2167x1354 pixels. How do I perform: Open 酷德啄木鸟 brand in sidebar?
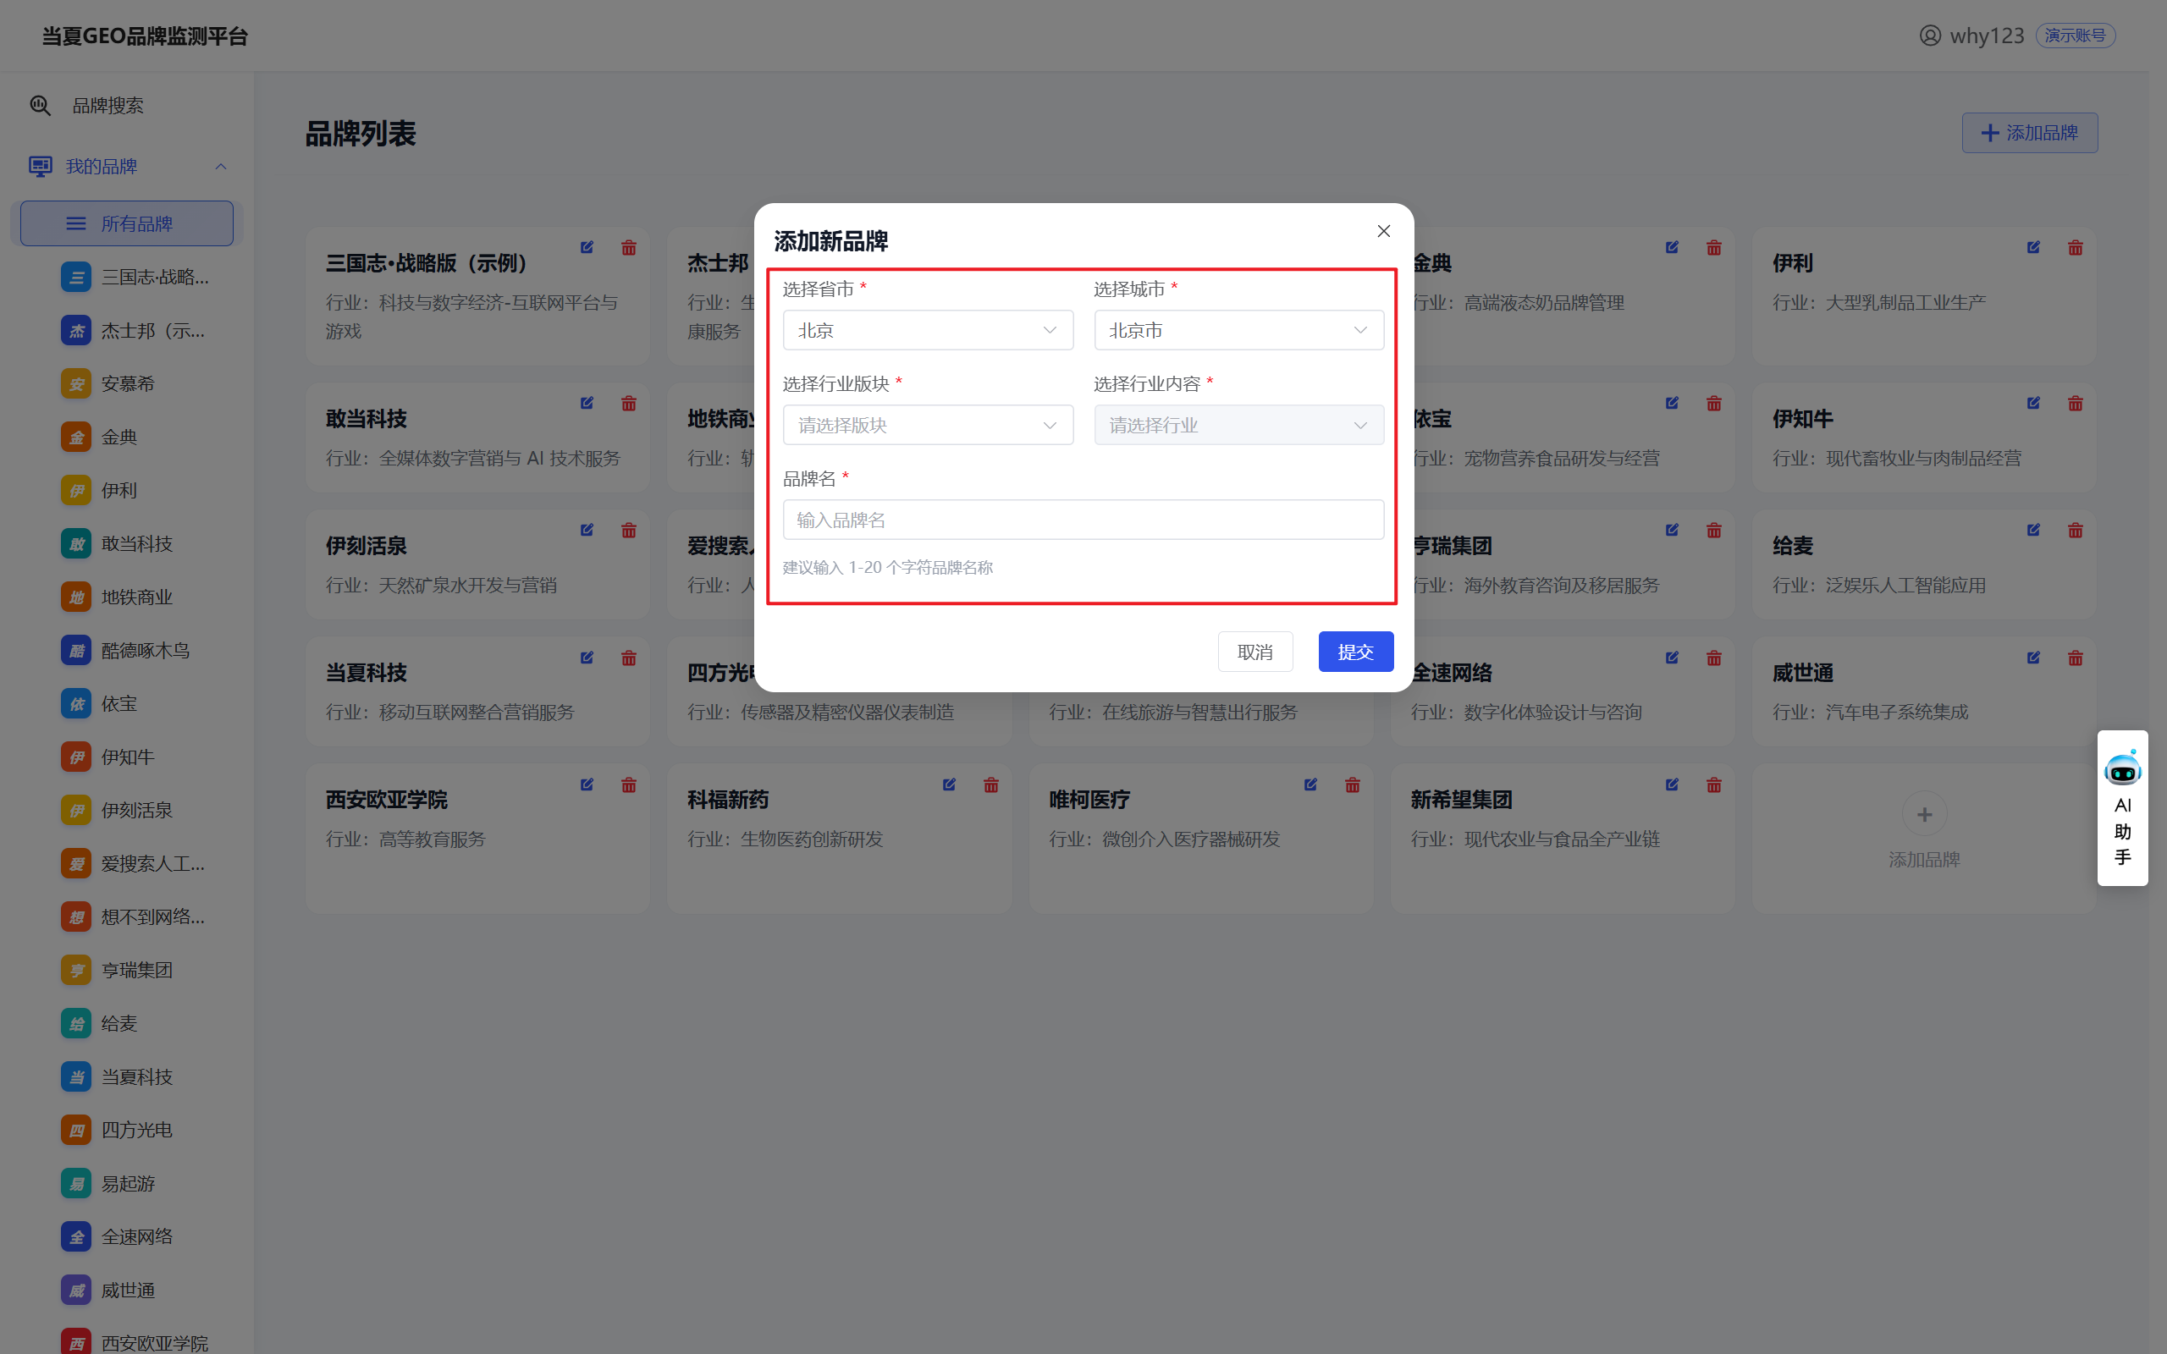click(144, 651)
